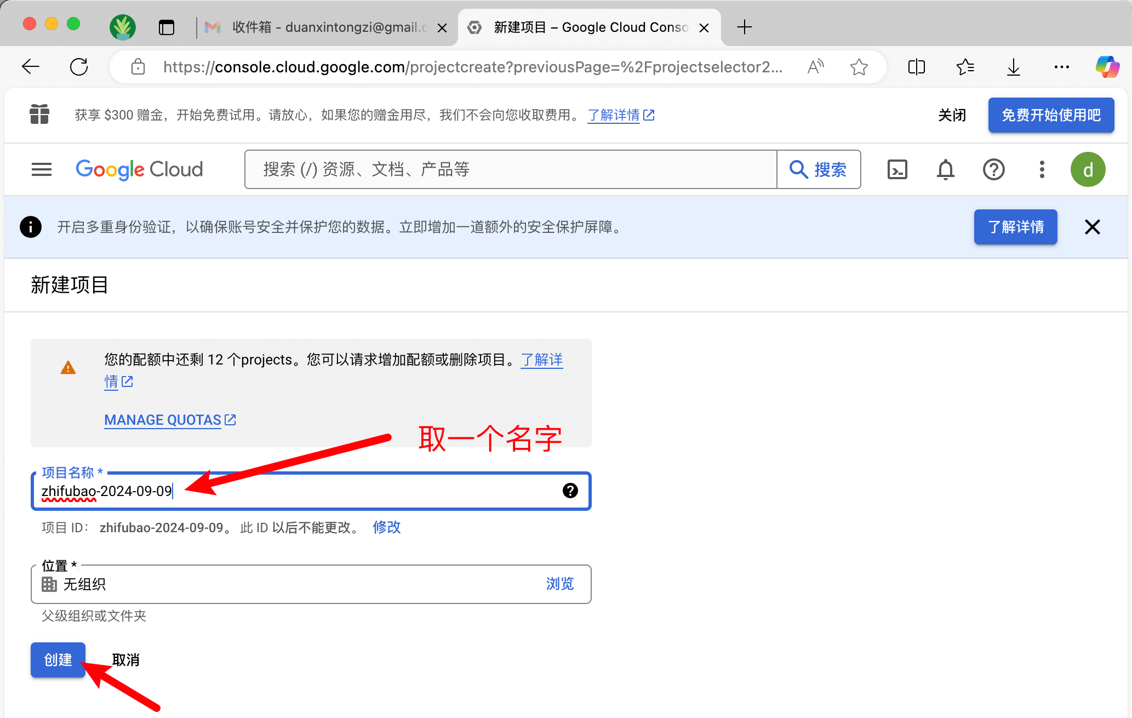The height and width of the screenshot is (718, 1132).
Task: Dismiss the multi-factor authentication info banner
Action: point(1092,227)
